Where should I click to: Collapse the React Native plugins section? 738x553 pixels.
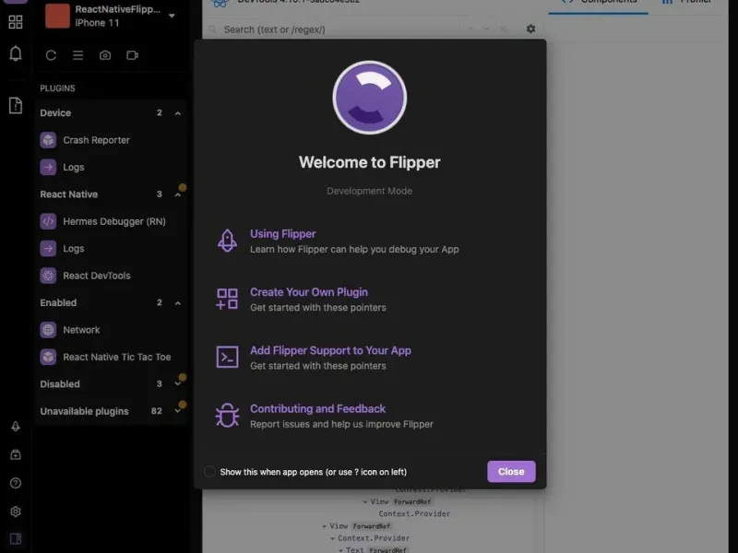[178, 194]
